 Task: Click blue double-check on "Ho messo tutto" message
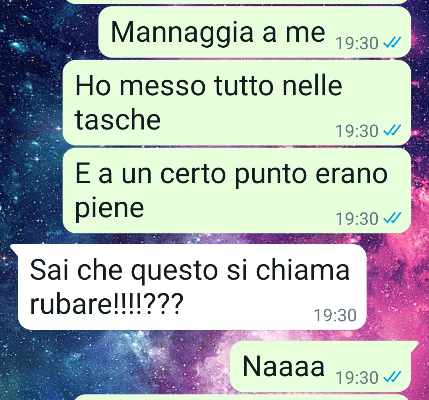(392, 130)
